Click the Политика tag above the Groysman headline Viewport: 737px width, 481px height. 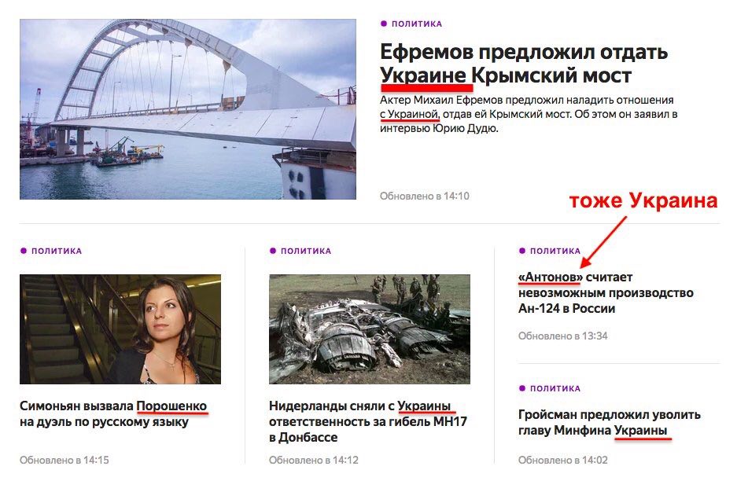pyautogui.click(x=555, y=388)
